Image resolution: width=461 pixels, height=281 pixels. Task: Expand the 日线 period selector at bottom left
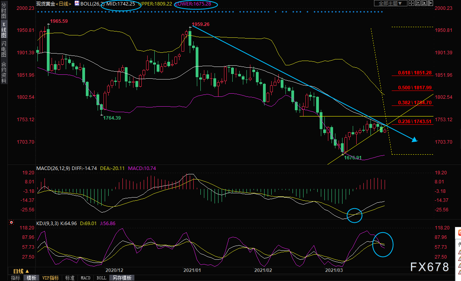click(21, 271)
